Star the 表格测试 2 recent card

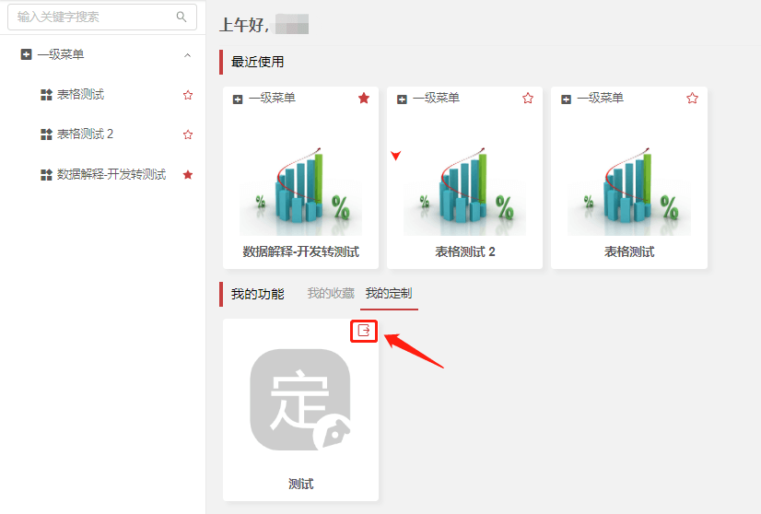pos(528,99)
